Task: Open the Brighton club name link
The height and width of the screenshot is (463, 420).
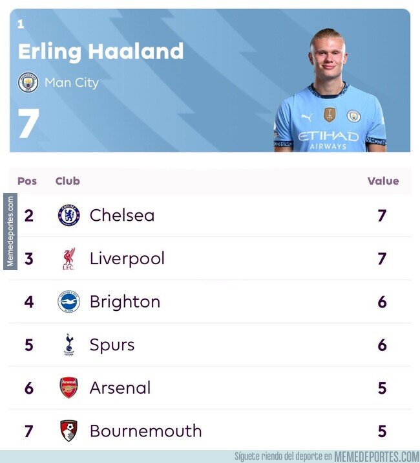Action: [x=125, y=302]
